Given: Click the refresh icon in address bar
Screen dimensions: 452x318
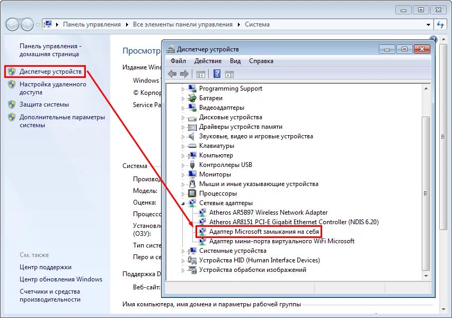Looking at the screenshot, I should [x=440, y=24].
